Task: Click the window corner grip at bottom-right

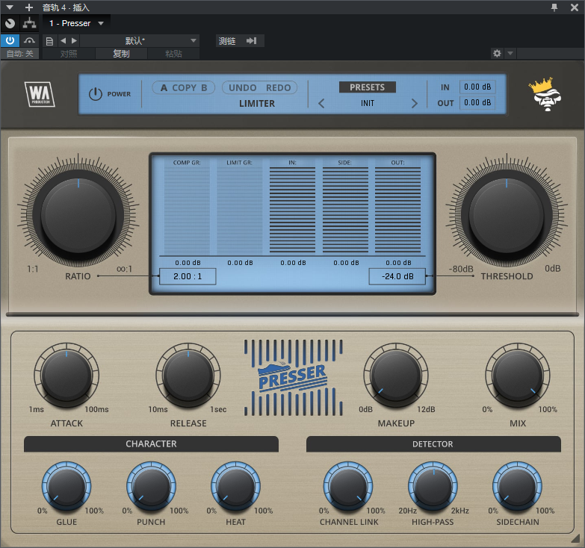Action: pyautogui.click(x=576, y=539)
